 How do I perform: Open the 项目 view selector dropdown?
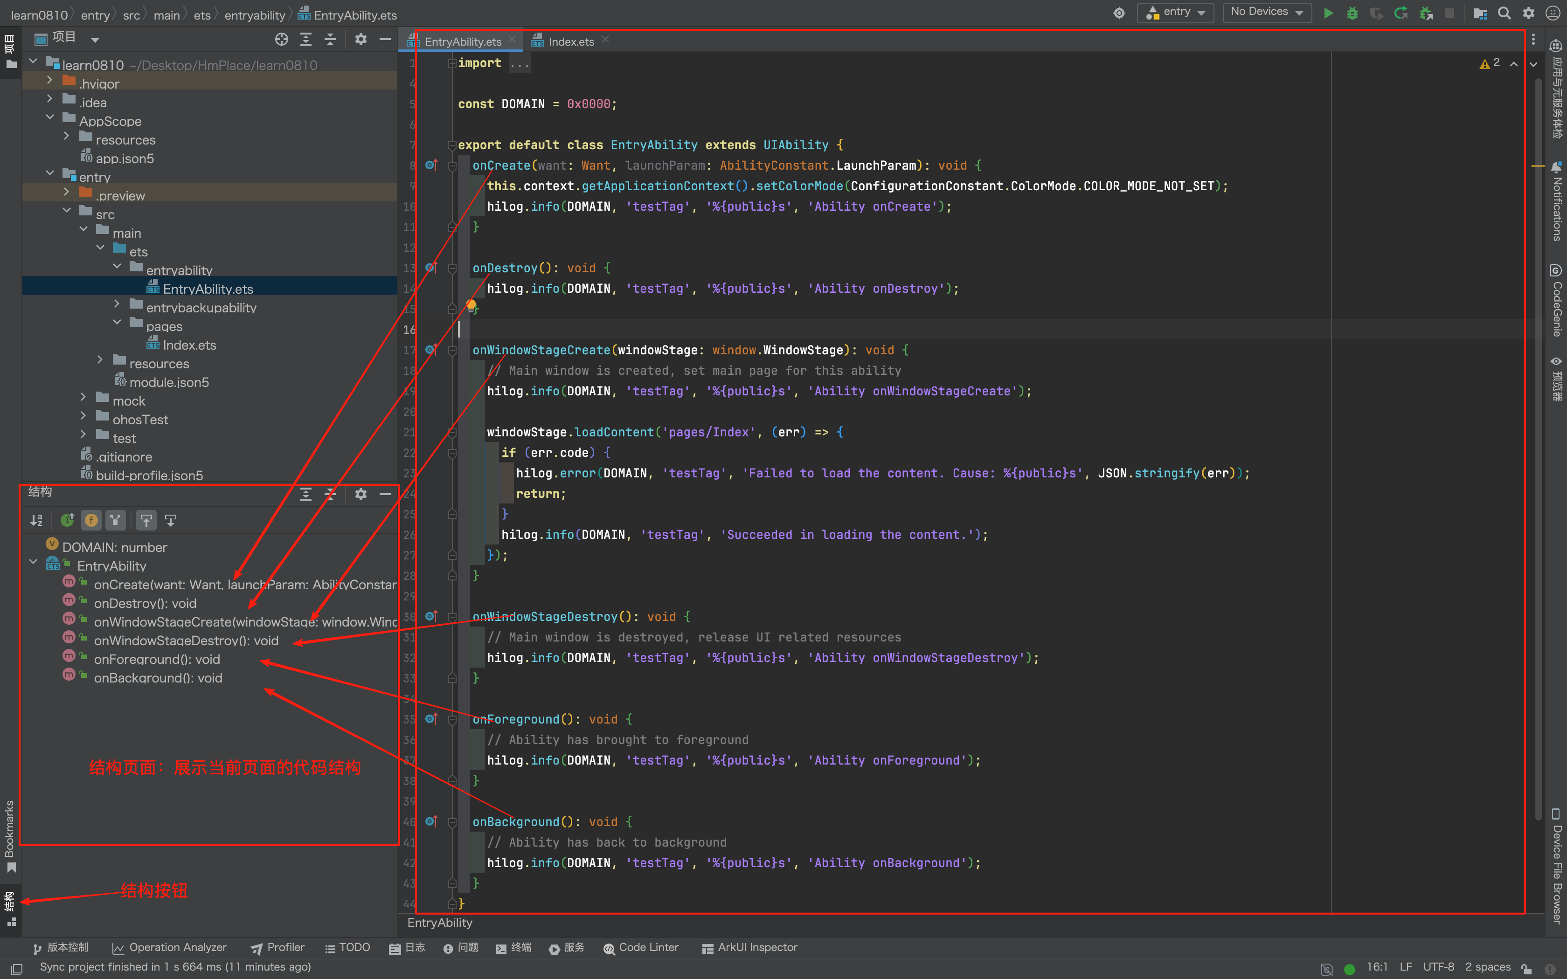[67, 39]
